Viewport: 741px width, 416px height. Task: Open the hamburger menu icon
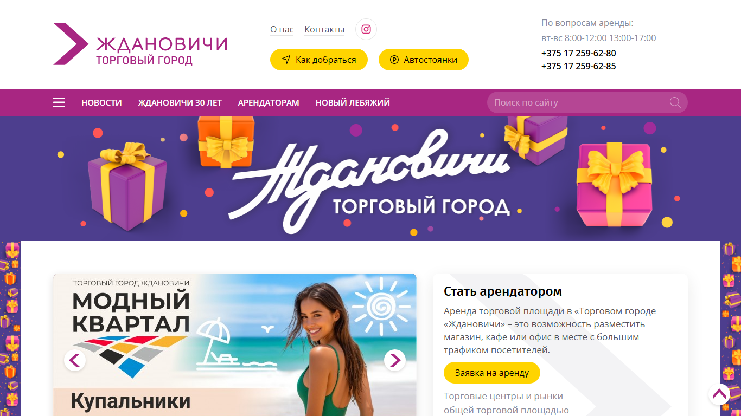coord(59,102)
